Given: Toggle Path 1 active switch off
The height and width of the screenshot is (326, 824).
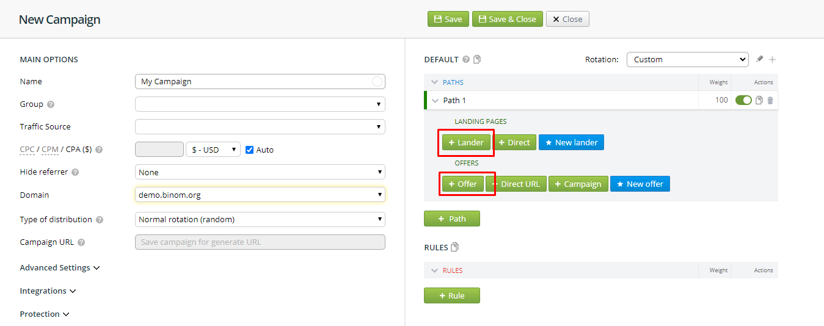Looking at the screenshot, I should 743,100.
